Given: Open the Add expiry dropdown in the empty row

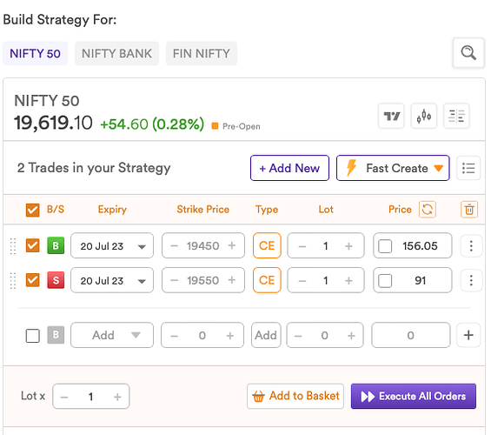Looking at the screenshot, I should (x=112, y=335).
